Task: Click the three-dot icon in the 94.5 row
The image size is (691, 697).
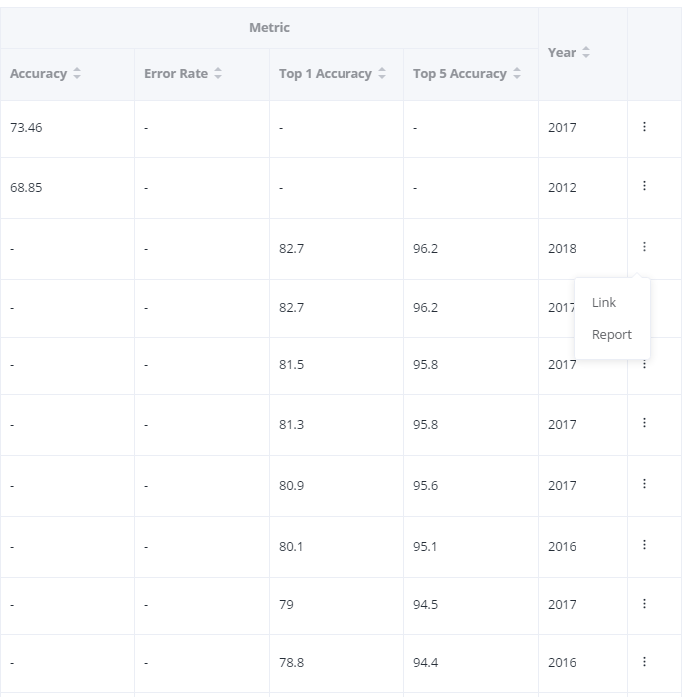Action: point(645,603)
